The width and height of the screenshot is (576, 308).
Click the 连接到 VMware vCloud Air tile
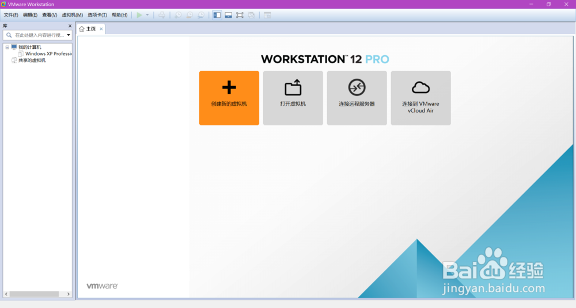pos(421,98)
